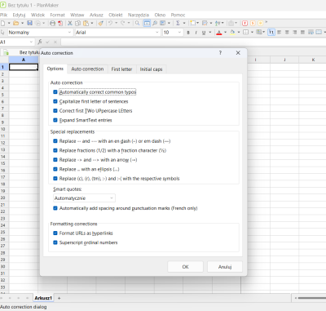Toggle Superscript ordinal numbers checkbox
The image size is (326, 311).
tap(55, 242)
